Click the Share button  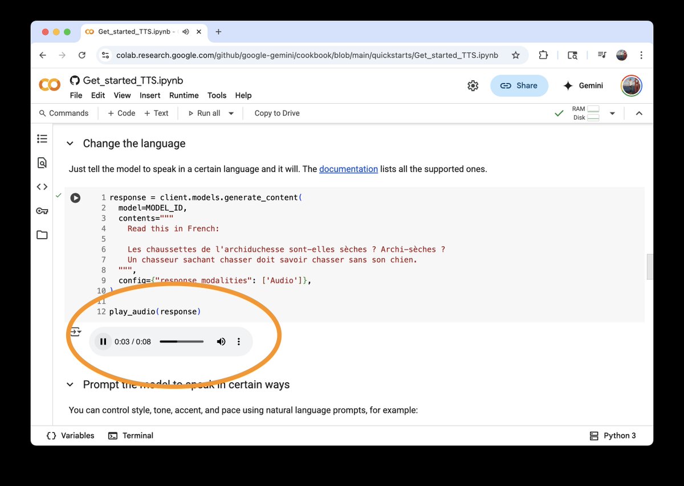(519, 85)
